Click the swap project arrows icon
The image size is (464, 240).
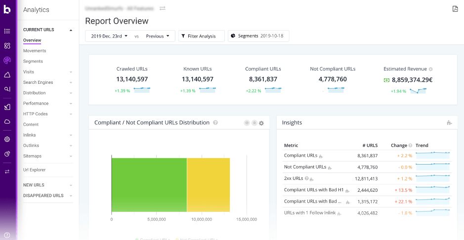coord(163,8)
